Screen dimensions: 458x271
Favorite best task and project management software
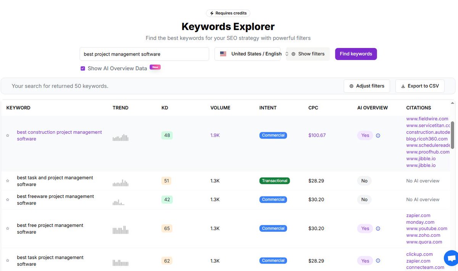point(7,181)
